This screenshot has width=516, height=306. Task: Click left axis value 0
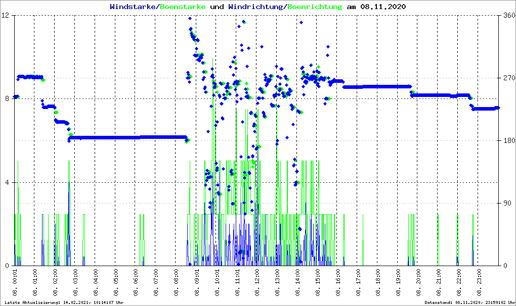coord(7,266)
